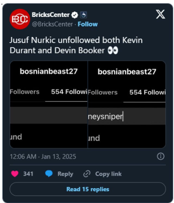Click the bosnianbeast27 heading in the right screenshot
This screenshot has height=203, width=174.
(127, 72)
